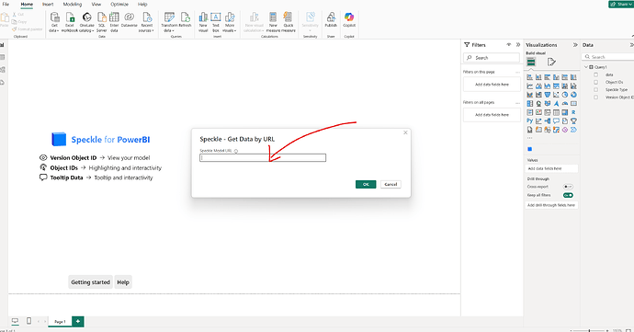
Task: Collapse the Visualizations pane with chevrons
Action: (x=575, y=44)
